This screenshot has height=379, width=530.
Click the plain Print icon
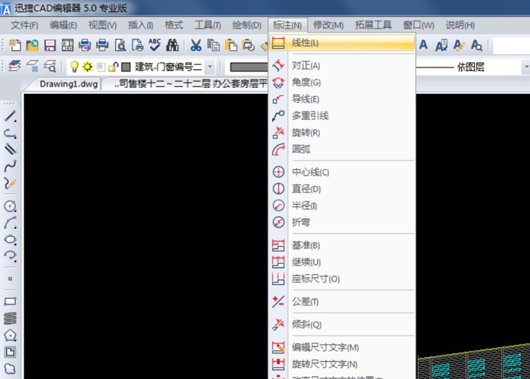coord(102,45)
